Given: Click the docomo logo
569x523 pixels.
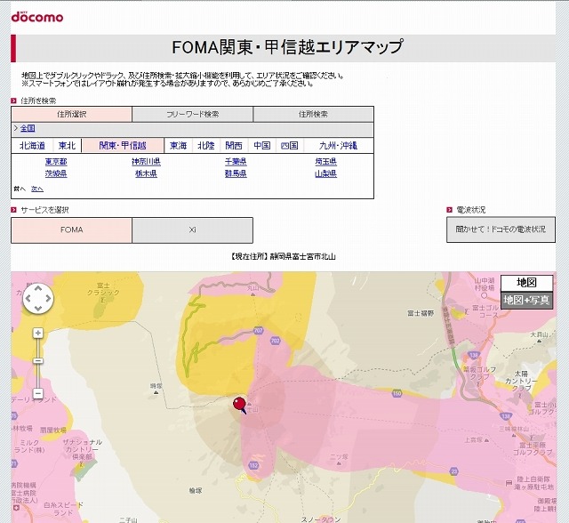Looking at the screenshot, I should click(36, 17).
